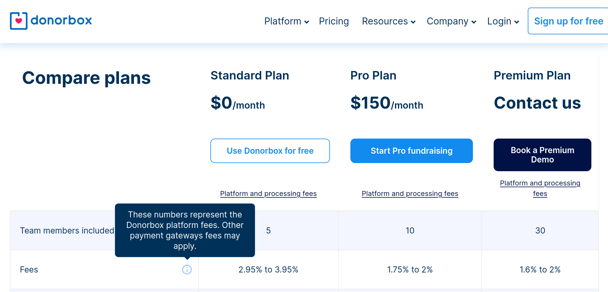
Task: Open the Login dropdown
Action: tap(499, 21)
